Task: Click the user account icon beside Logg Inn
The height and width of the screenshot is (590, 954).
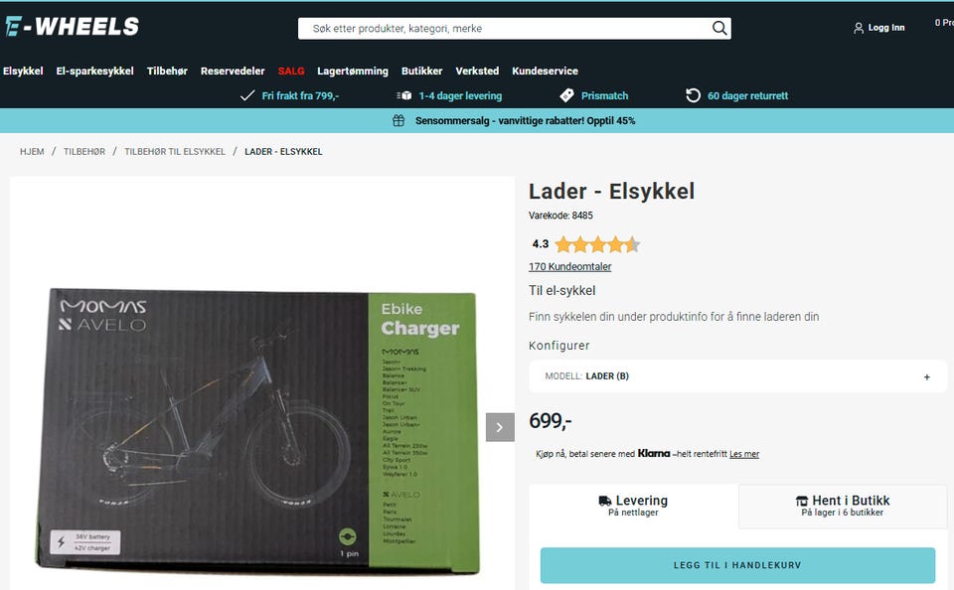Action: [x=859, y=28]
